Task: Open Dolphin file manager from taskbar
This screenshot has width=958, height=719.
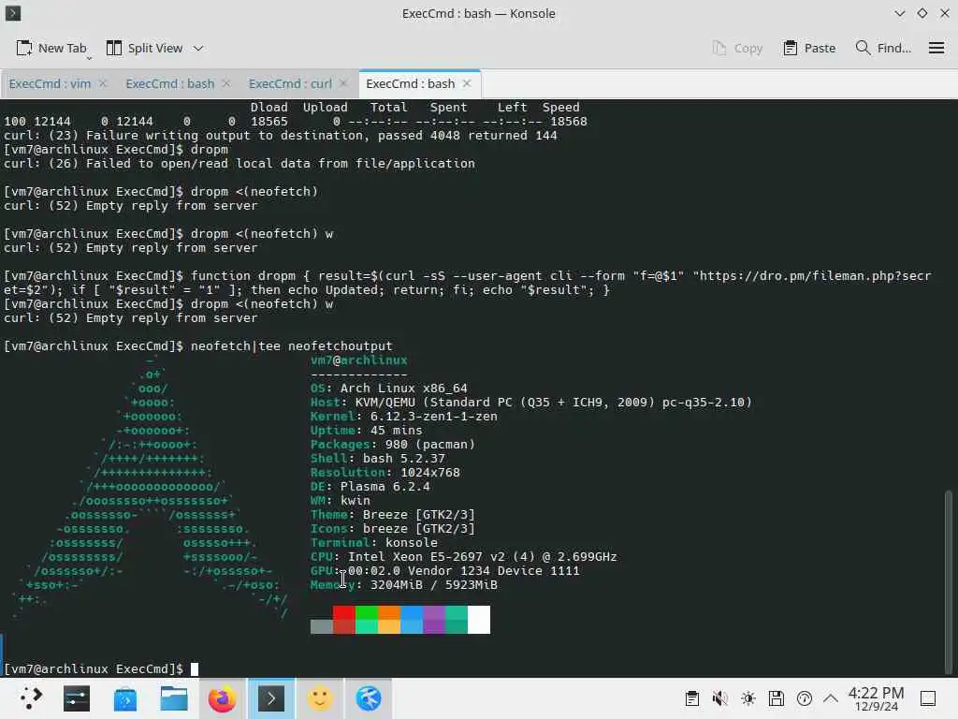Action: (x=174, y=698)
